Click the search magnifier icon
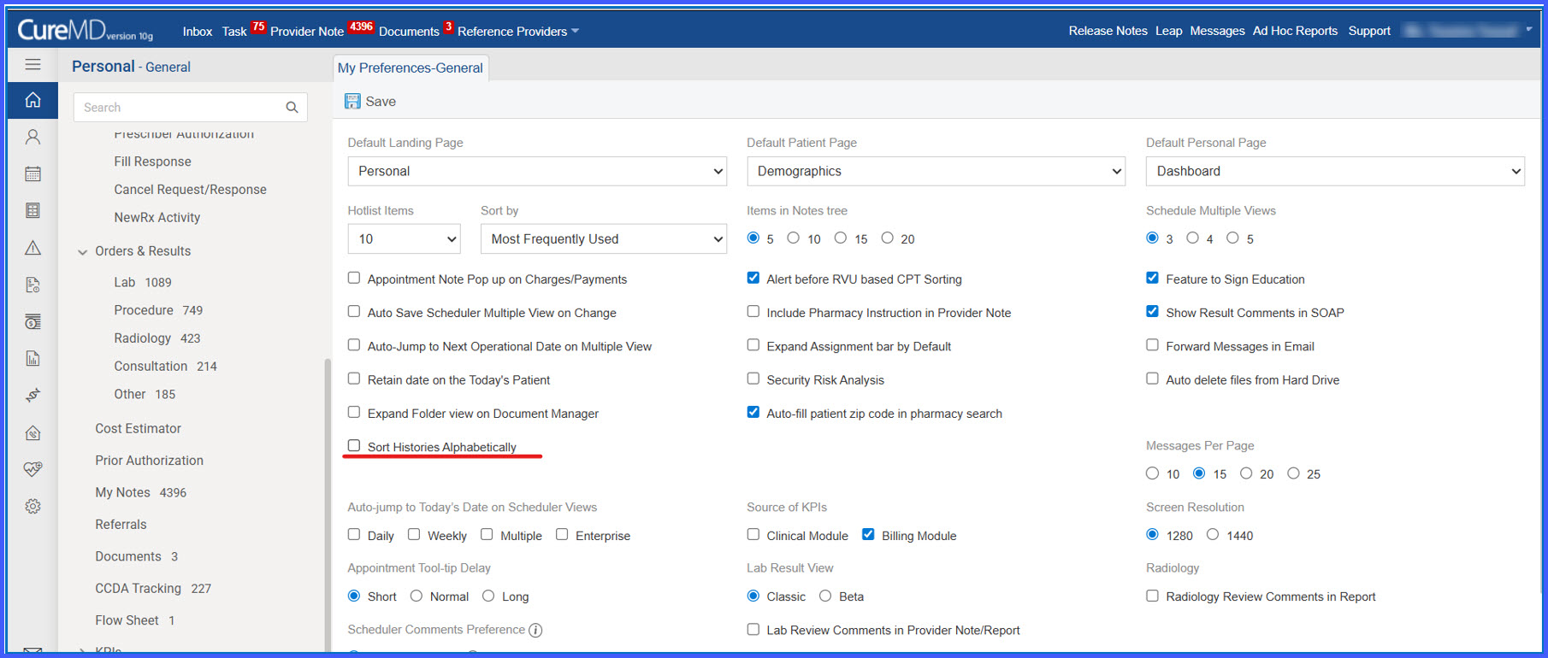This screenshot has height=658, width=1548. pyautogui.click(x=292, y=108)
